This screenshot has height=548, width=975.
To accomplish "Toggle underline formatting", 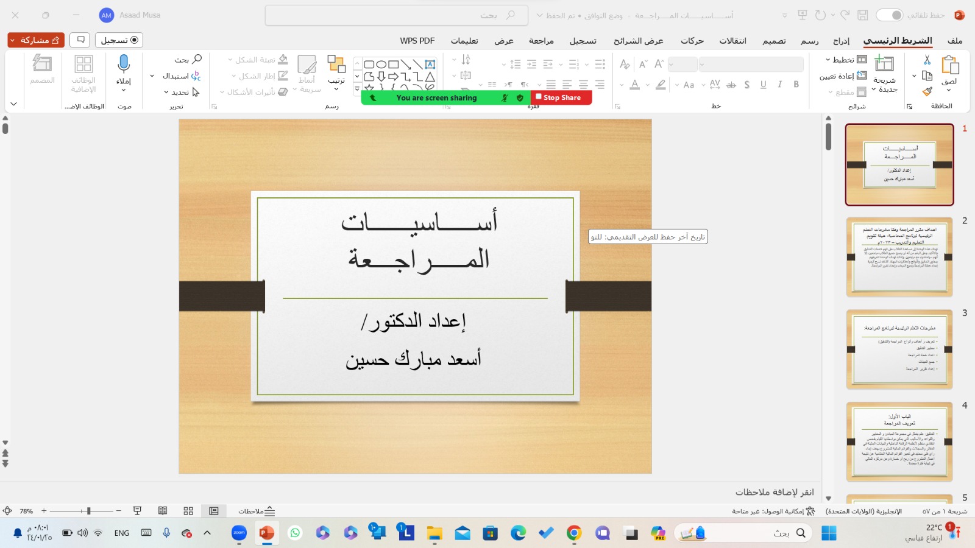I will click(x=764, y=85).
